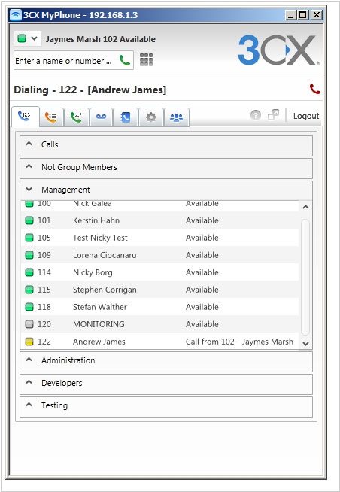This screenshot has height=492, width=340.
Task: Click 'Call from 102 - Jaymes Marsh' status
Action: pos(239,342)
